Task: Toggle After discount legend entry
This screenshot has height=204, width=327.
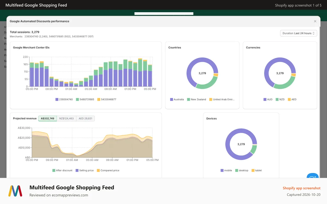Action: (62, 171)
